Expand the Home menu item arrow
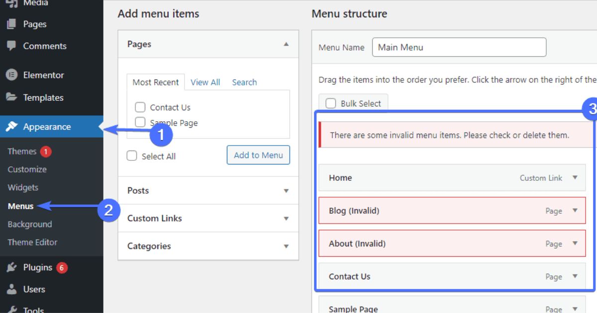Image resolution: width=597 pixels, height=313 pixels. [x=575, y=177]
